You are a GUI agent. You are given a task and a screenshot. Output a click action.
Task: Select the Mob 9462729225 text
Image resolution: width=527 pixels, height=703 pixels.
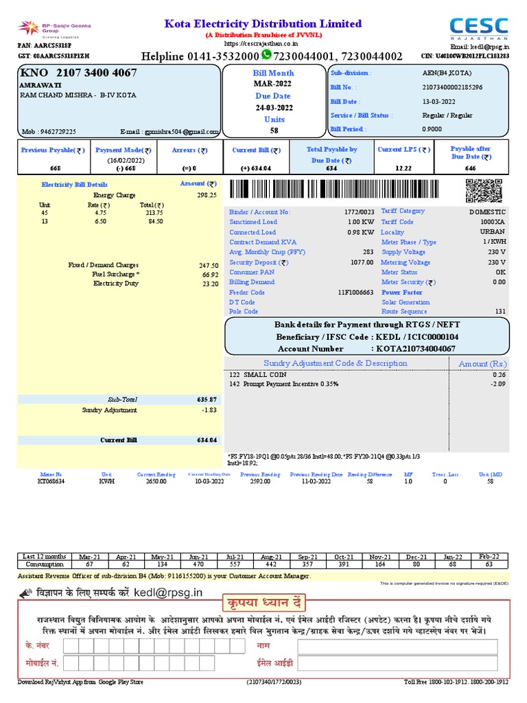point(49,132)
